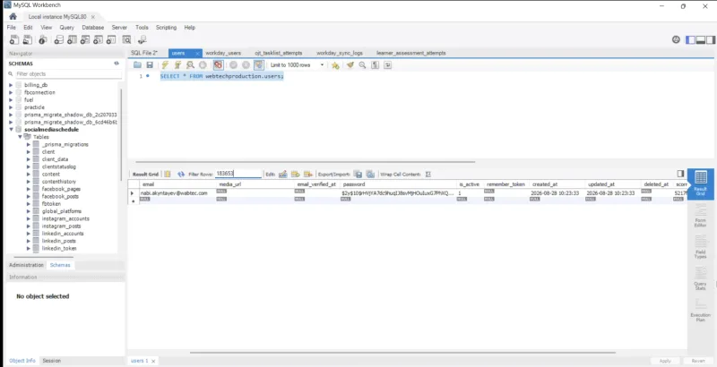717x367 pixels.
Task: Toggle the left sidebar panel visibility
Action: [690, 40]
